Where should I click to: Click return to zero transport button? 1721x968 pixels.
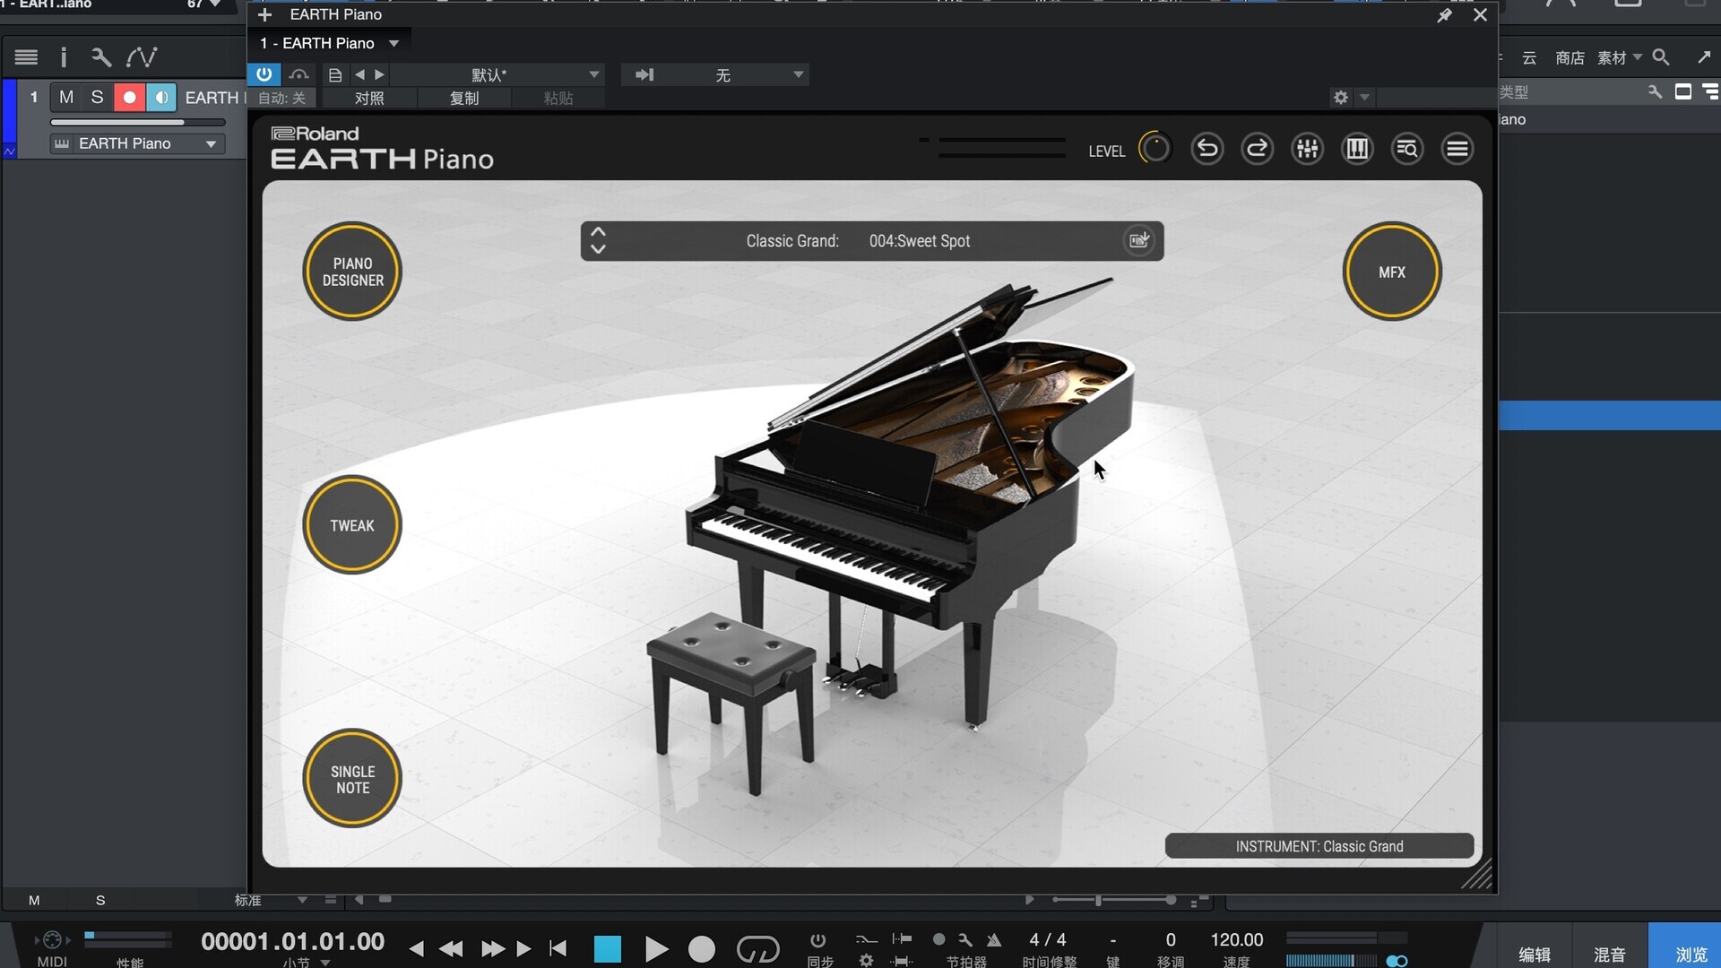(558, 948)
